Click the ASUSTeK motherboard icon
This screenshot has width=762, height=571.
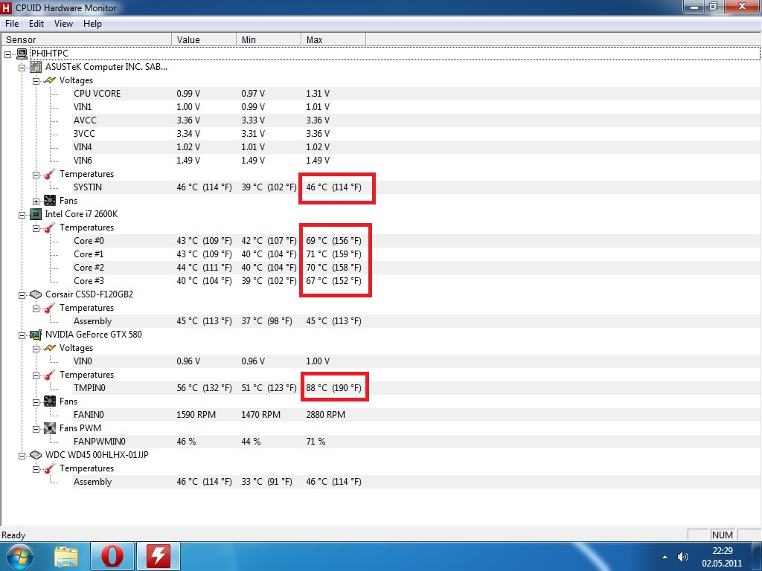click(36, 67)
